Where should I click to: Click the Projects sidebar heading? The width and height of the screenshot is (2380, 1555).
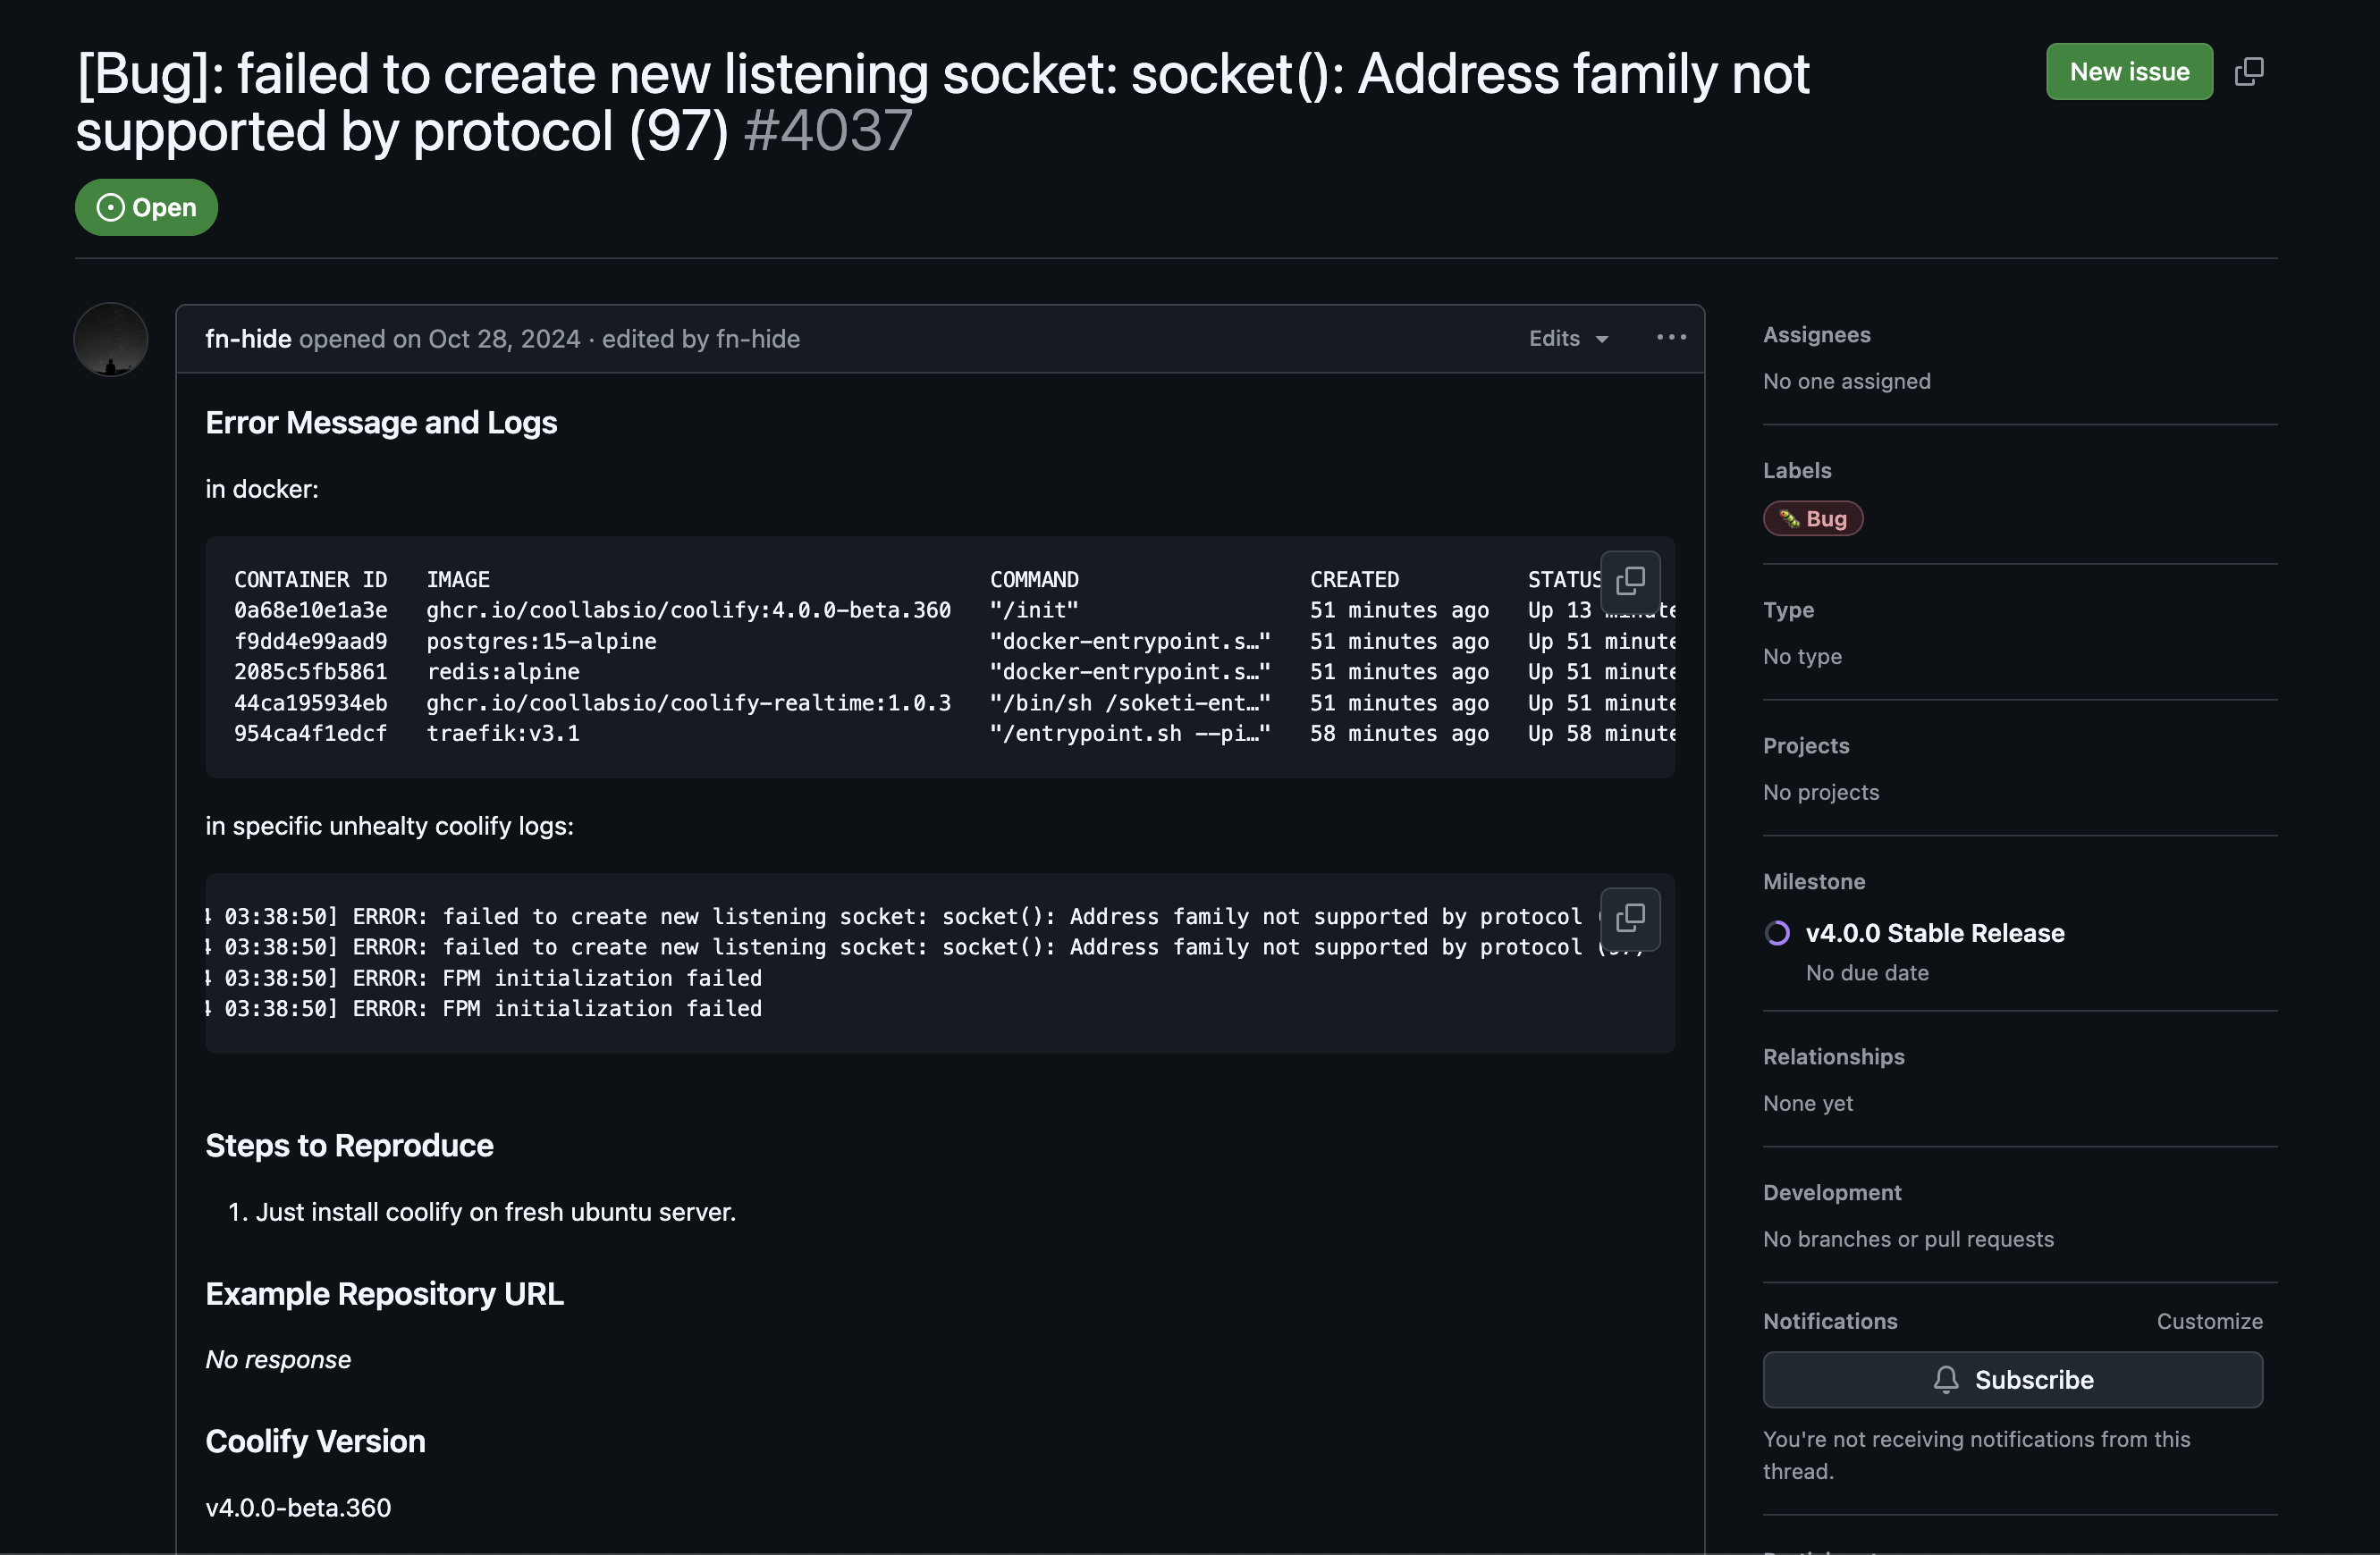1806,745
